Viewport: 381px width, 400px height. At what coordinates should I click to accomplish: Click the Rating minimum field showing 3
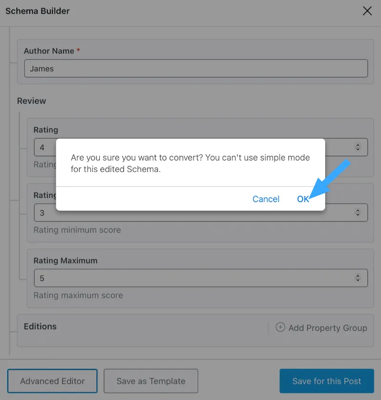coord(201,213)
